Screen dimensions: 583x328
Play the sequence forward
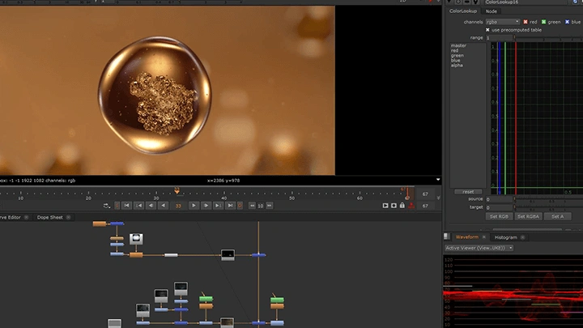pos(194,206)
